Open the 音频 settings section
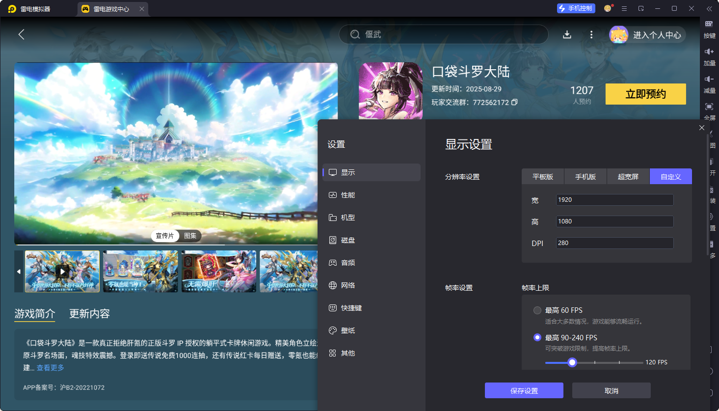This screenshot has width=719, height=411. click(372, 263)
